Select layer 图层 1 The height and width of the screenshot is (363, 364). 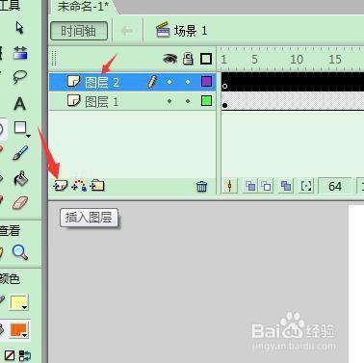(x=132, y=101)
